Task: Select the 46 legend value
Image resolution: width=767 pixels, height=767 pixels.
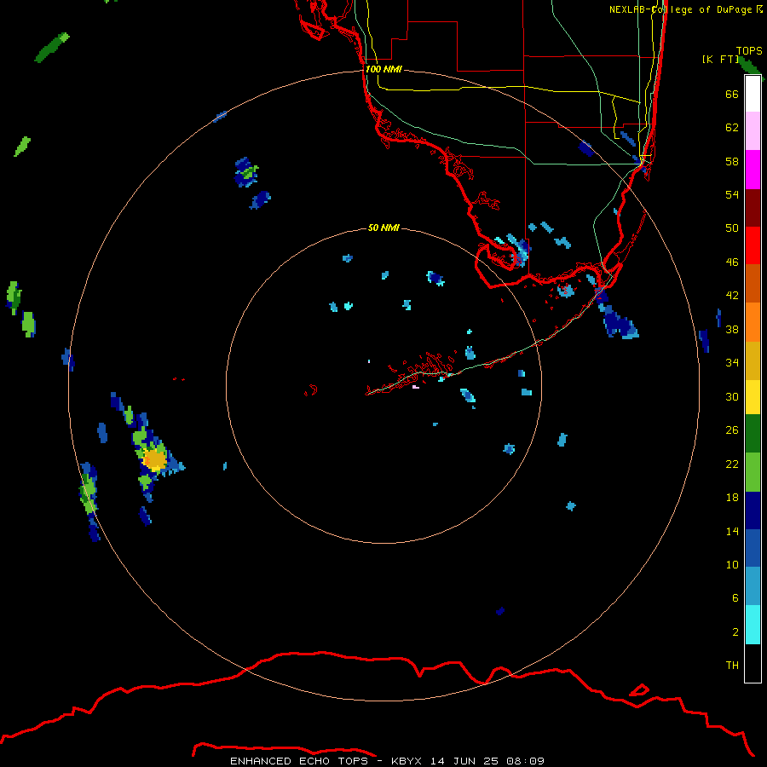Action: (732, 262)
